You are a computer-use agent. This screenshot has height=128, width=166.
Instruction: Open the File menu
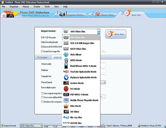pyautogui.click(x=3, y=7)
